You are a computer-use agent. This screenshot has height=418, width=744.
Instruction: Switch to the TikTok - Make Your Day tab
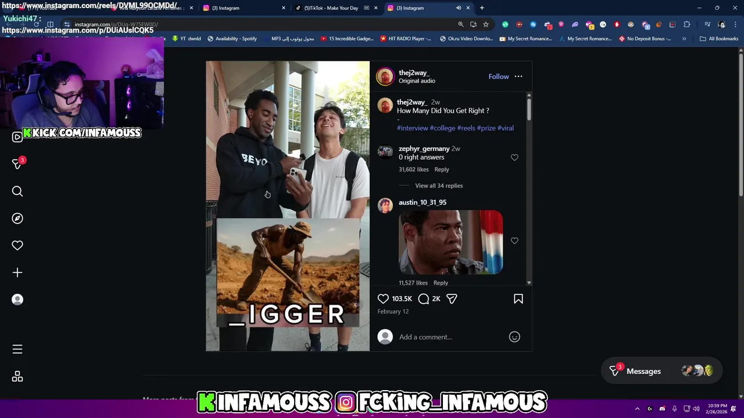click(331, 8)
